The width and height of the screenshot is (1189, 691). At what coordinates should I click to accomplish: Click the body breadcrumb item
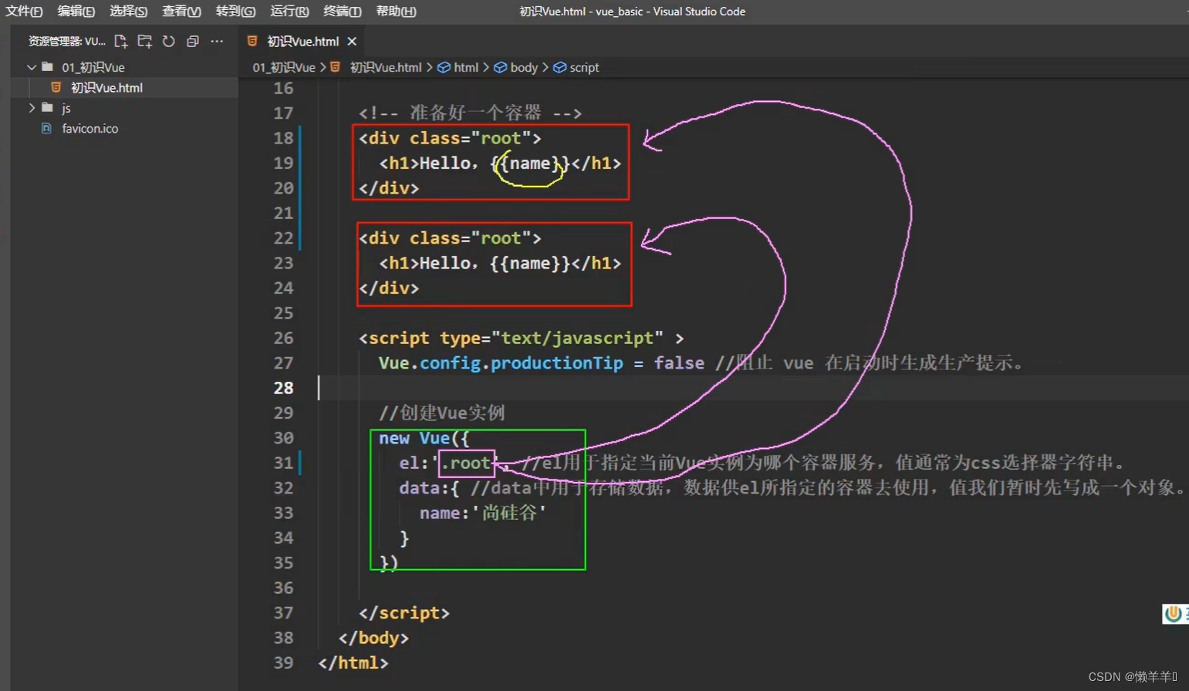523,68
